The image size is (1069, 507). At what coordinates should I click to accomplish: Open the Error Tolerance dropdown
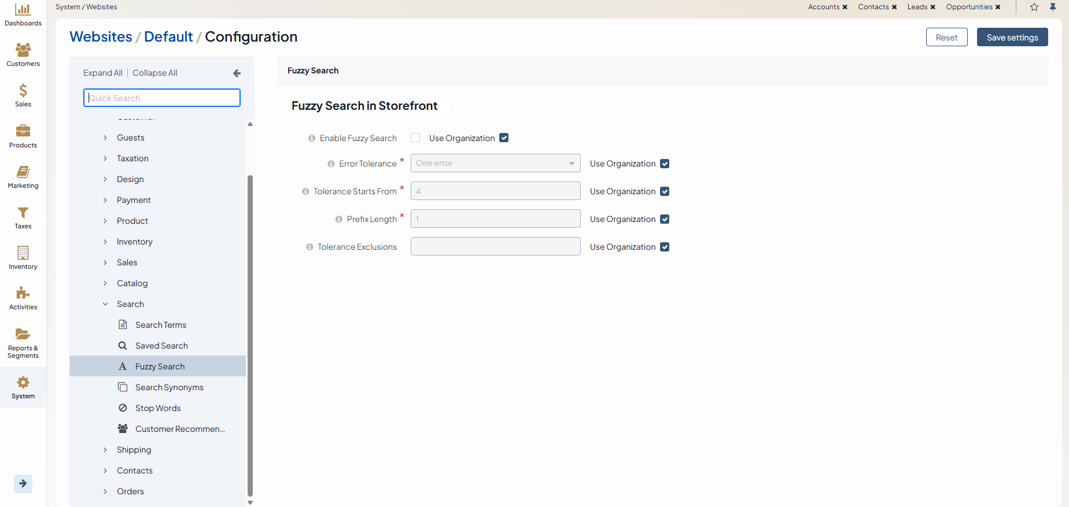(495, 163)
